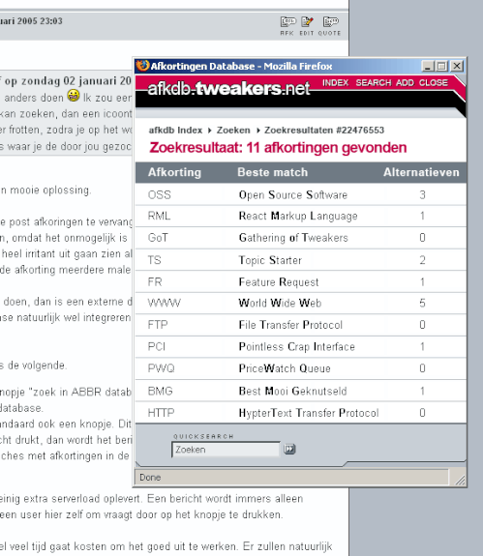Screen dimensions: 483x556
Task: Open 'React Markup Language' match
Action: [298, 216]
